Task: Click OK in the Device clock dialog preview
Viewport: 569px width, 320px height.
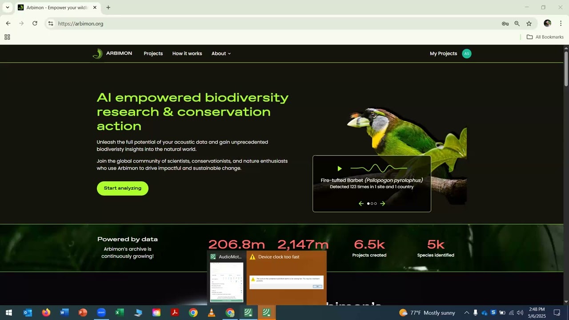Action: coord(317,287)
